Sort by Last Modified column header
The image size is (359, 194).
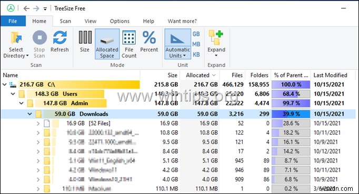click(333, 75)
